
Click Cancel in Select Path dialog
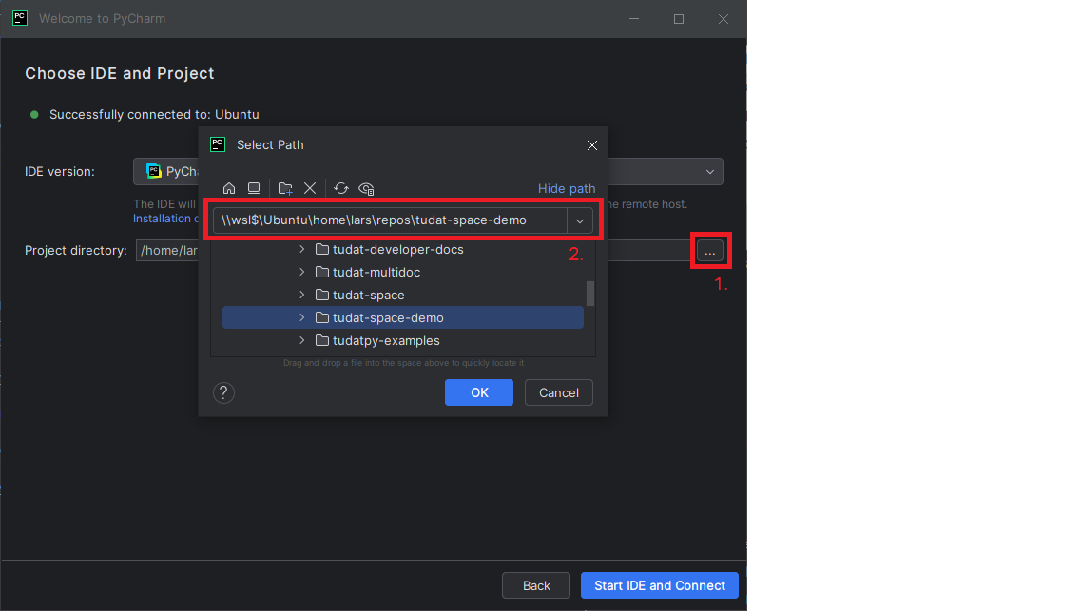[558, 392]
